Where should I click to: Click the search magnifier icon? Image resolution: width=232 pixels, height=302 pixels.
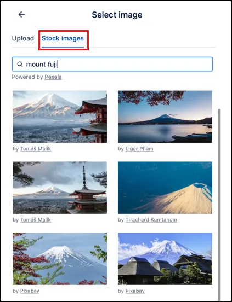click(20, 64)
